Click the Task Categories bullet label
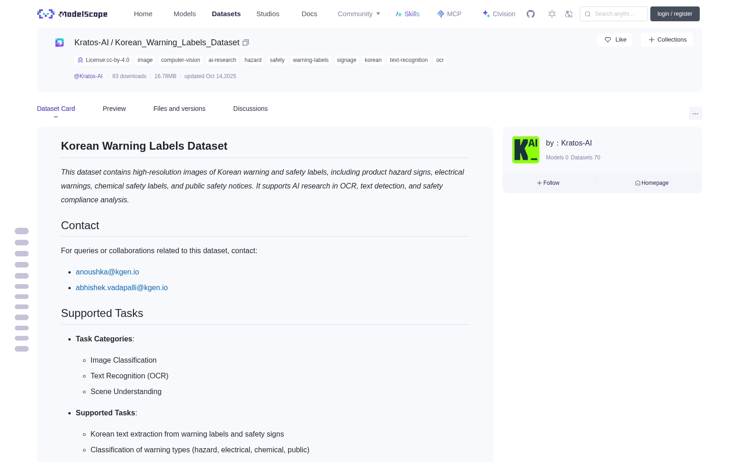This screenshot has height=462, width=739. click(104, 339)
